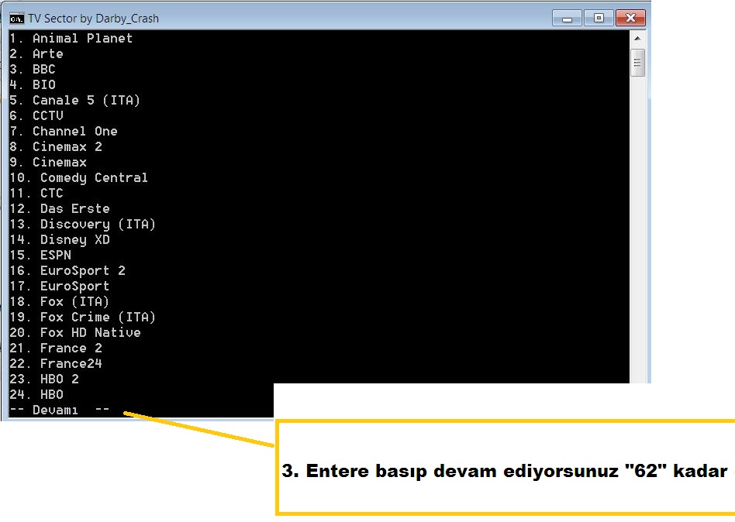Click the line '11. CTC'
Screen dimensions: 735x522
[36, 194]
